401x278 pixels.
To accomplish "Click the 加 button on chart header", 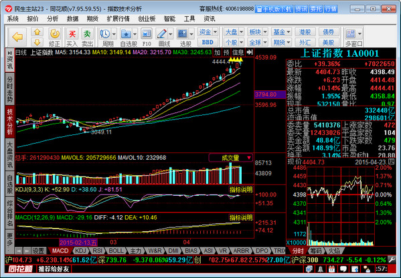I will click(217, 52).
